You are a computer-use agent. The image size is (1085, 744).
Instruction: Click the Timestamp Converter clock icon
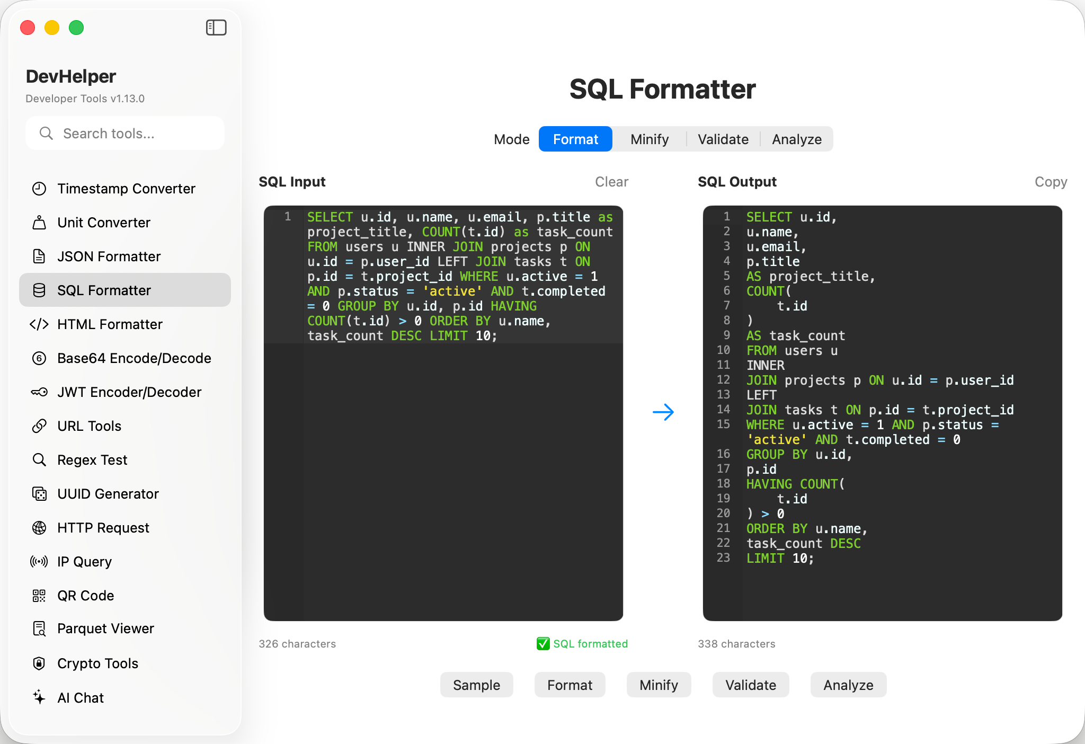pos(39,189)
